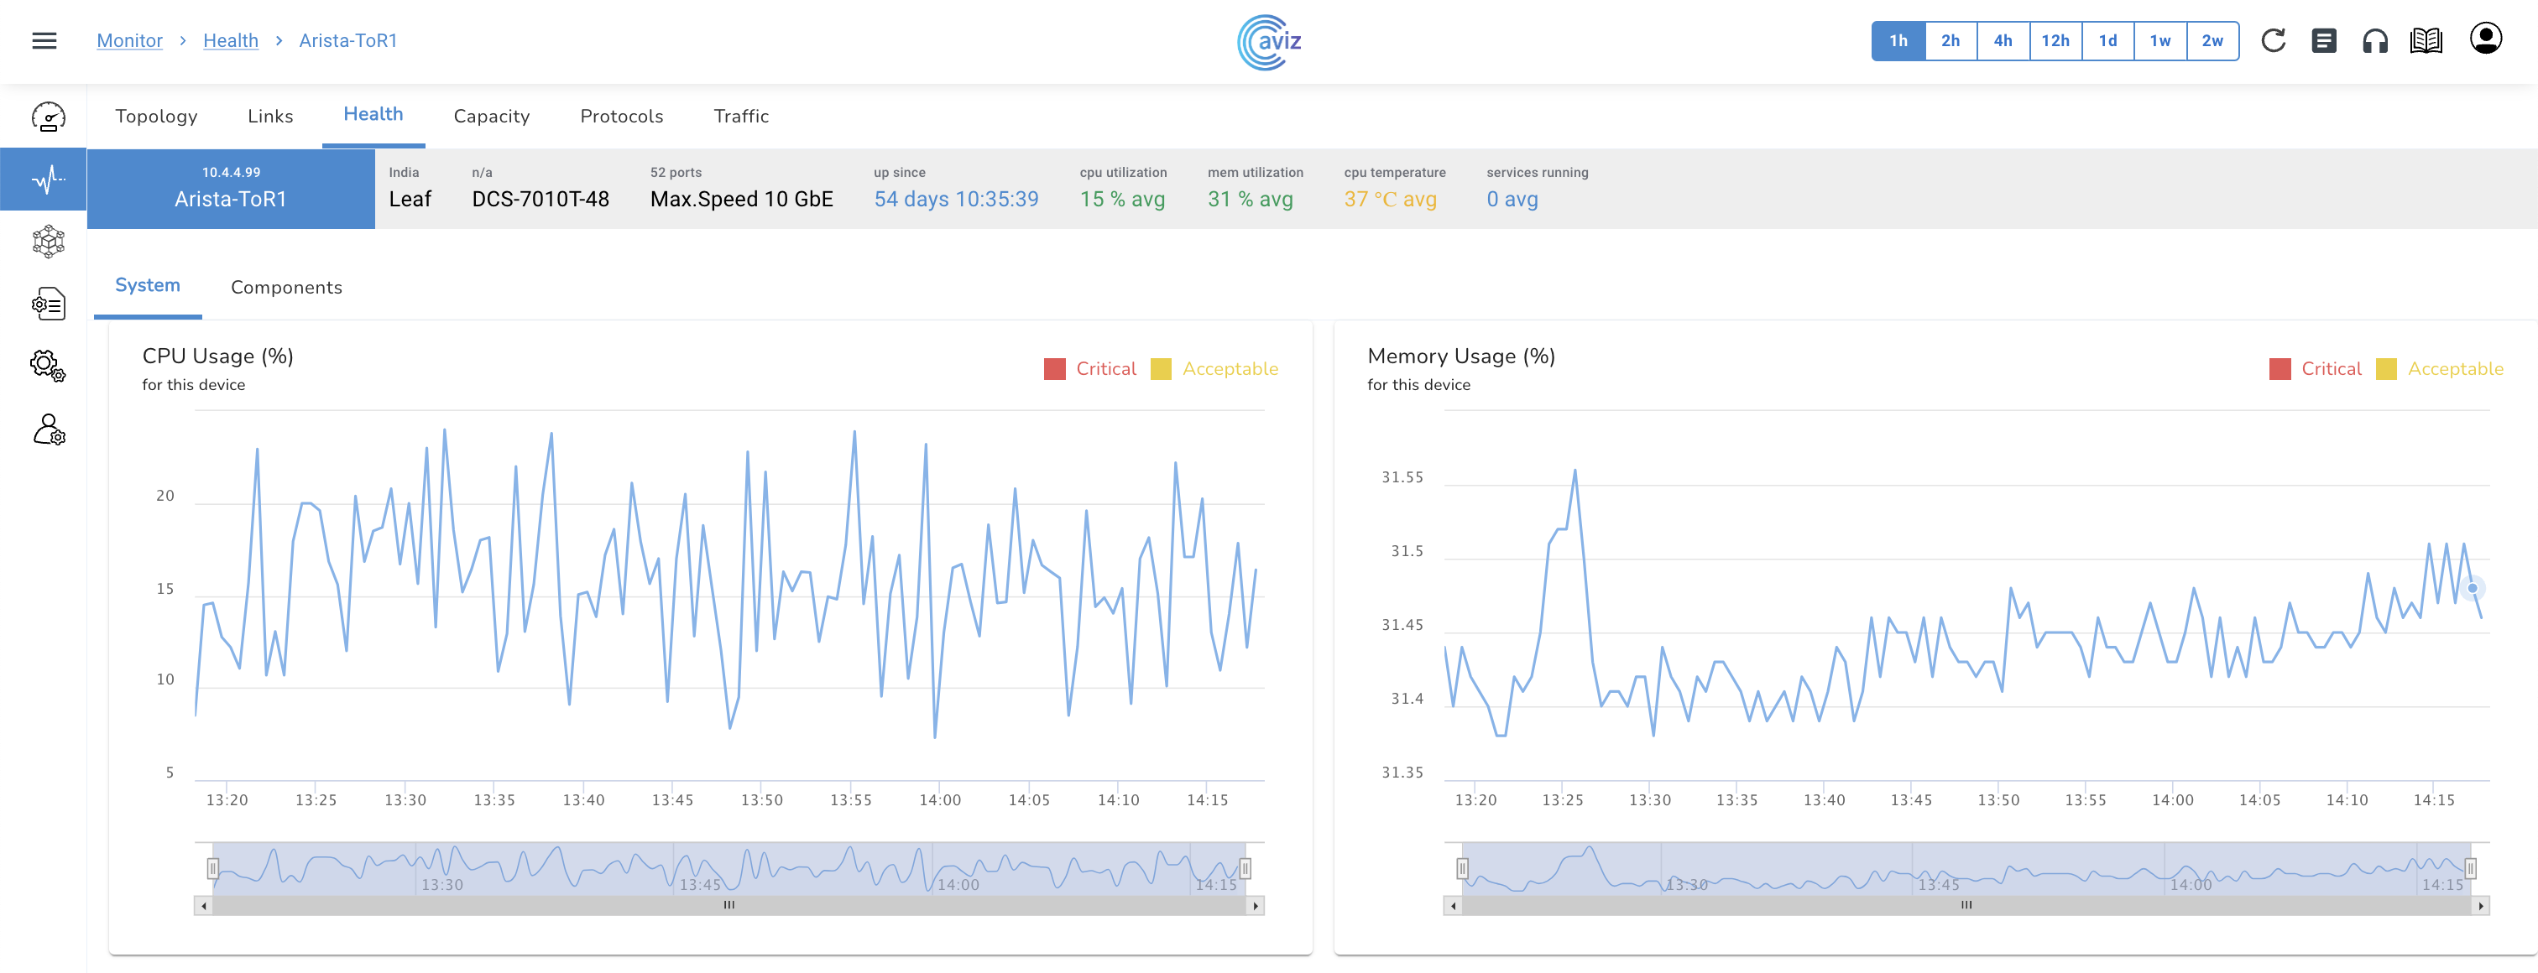Viewport: 2538px width, 973px height.
Task: Open the Health breadcrumb link
Action: [x=231, y=40]
